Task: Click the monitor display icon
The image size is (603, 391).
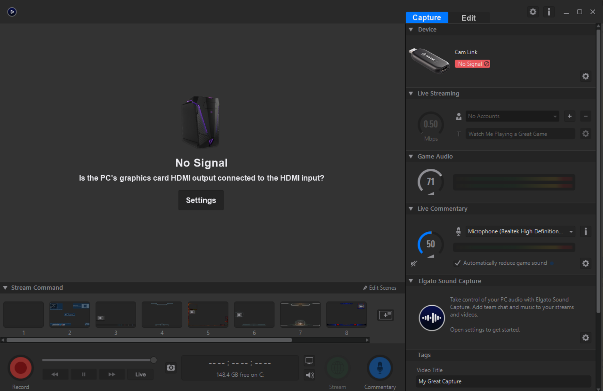Action: (x=309, y=361)
